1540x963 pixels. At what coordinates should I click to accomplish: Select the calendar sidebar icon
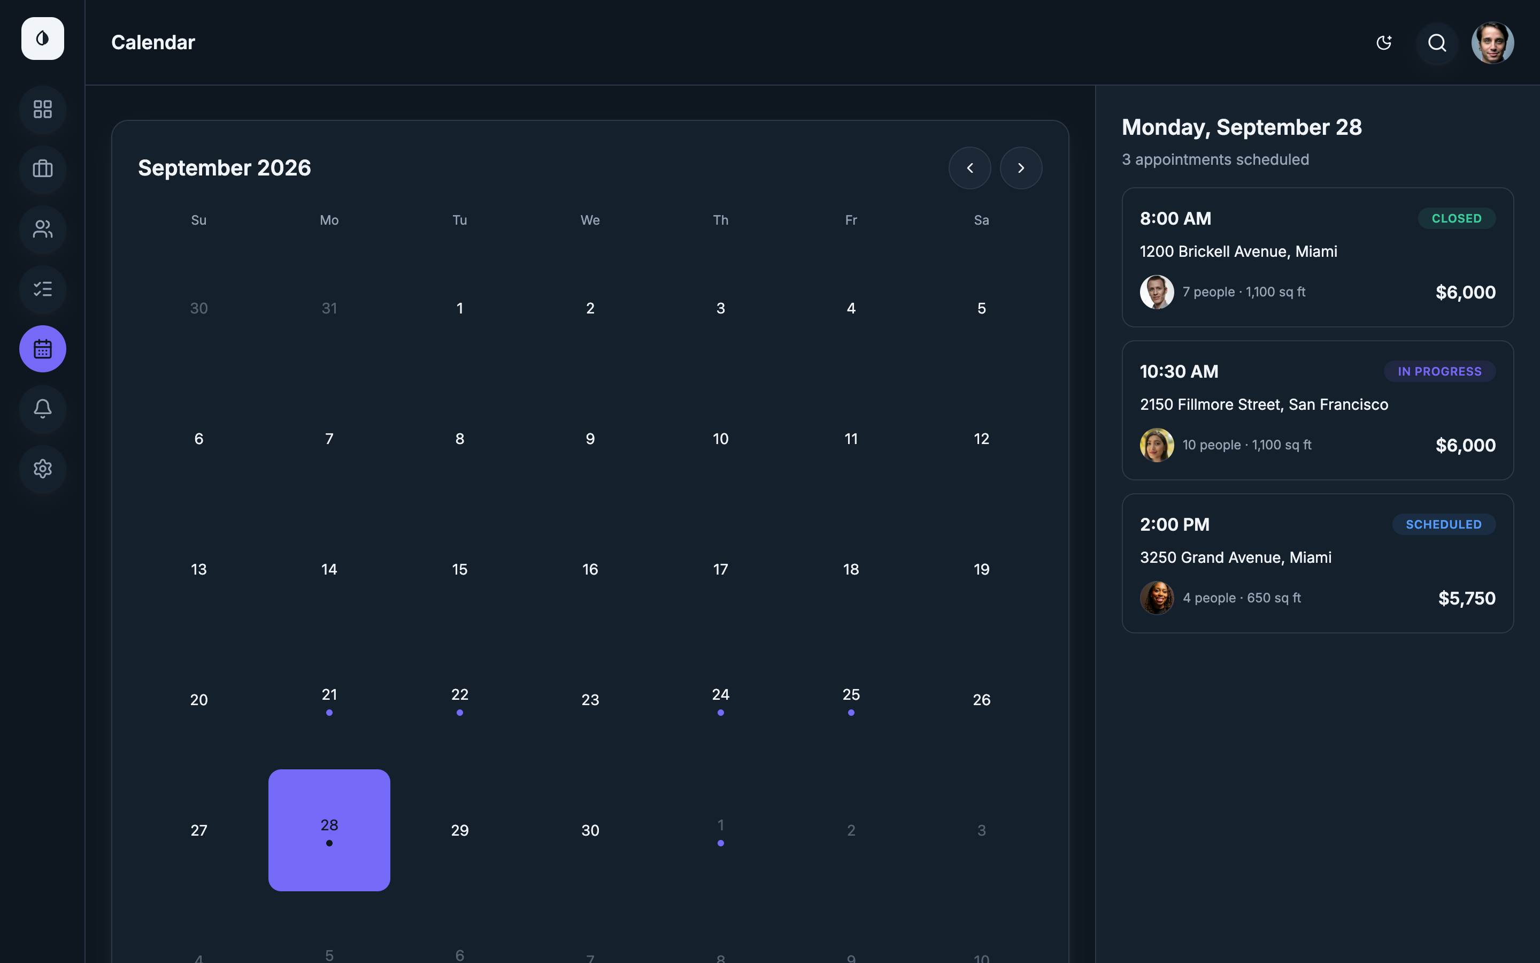pyautogui.click(x=43, y=349)
